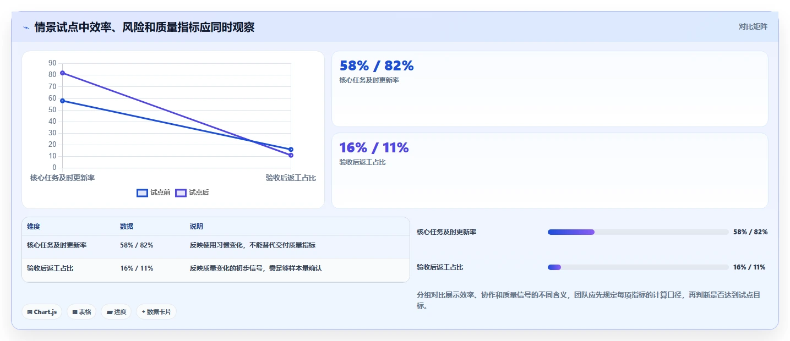
Task: Click the 试点后 data point at 82
Action: [62, 73]
